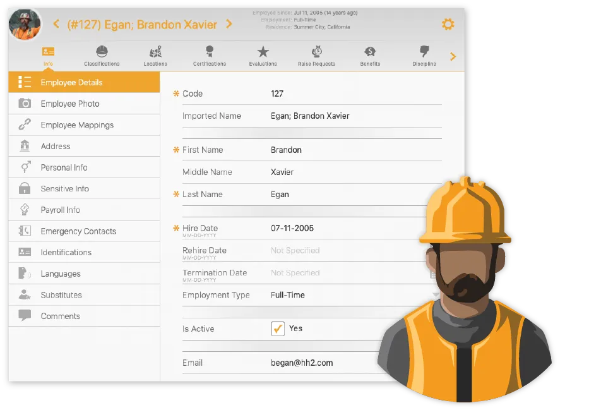This screenshot has height=410, width=589.
Task: Open the Raise Requests icon
Action: (316, 51)
